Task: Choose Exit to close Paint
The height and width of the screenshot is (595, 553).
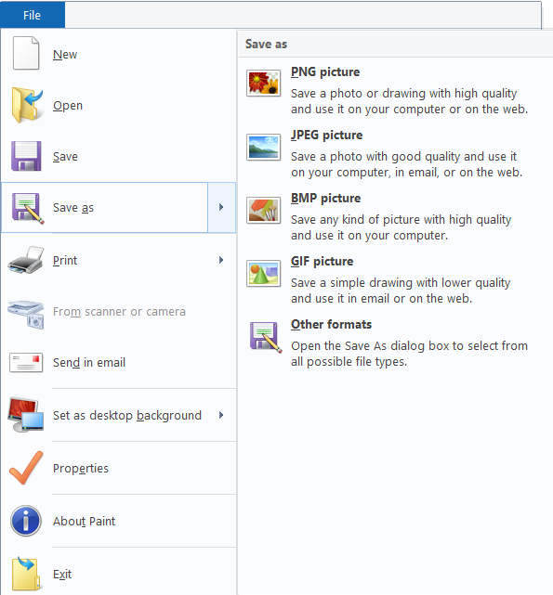Action: coord(118,574)
